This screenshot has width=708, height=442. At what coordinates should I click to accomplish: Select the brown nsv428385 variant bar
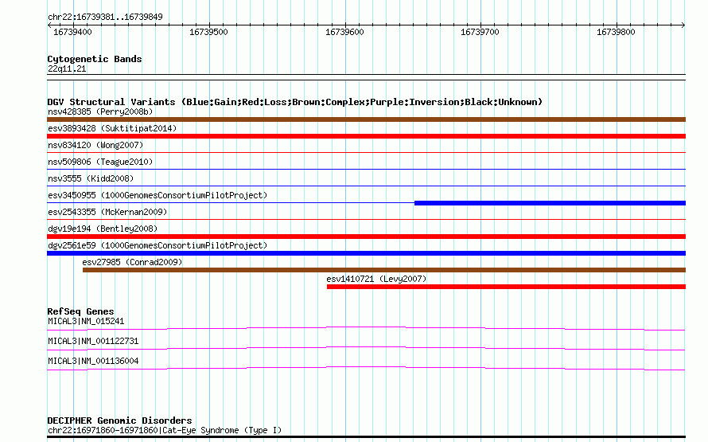[x=366, y=119]
